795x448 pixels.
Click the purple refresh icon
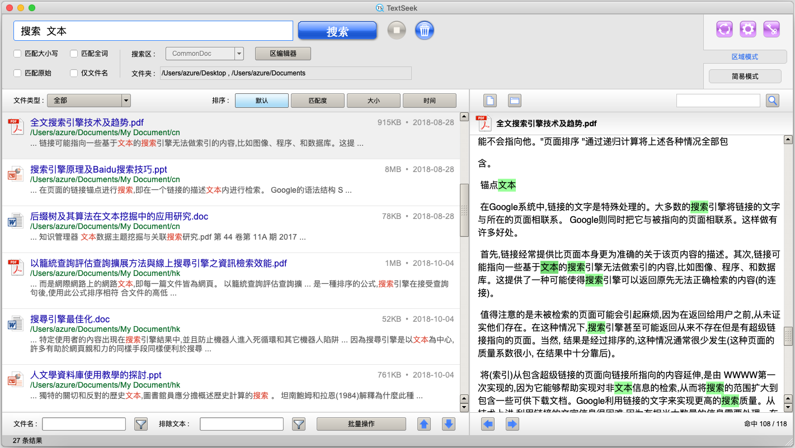[x=724, y=30]
